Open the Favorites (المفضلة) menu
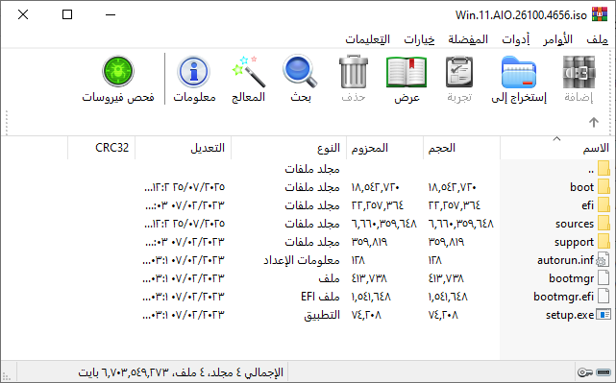 point(468,39)
